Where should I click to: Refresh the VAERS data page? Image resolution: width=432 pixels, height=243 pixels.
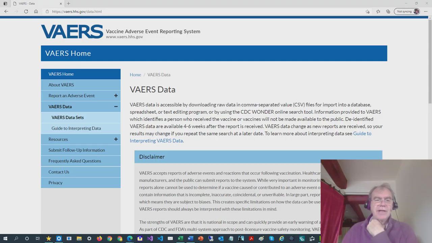26,11
